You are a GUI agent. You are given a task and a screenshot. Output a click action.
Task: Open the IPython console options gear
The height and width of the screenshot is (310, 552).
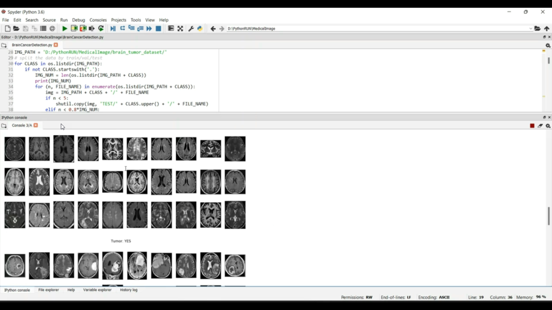(548, 125)
